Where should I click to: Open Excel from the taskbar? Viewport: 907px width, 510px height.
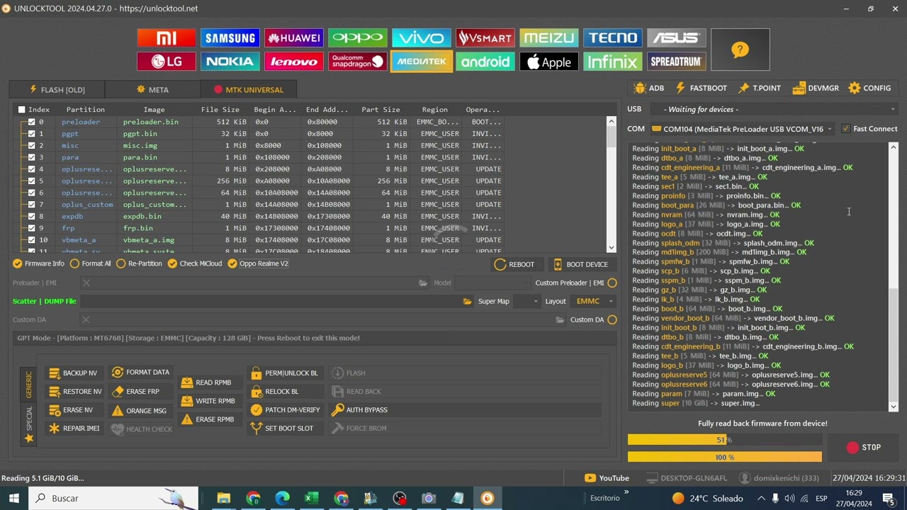312,498
